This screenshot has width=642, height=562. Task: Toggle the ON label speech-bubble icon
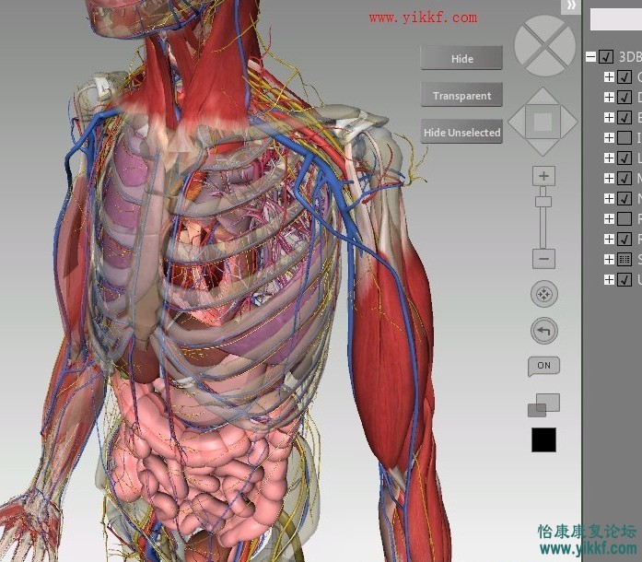click(x=543, y=366)
